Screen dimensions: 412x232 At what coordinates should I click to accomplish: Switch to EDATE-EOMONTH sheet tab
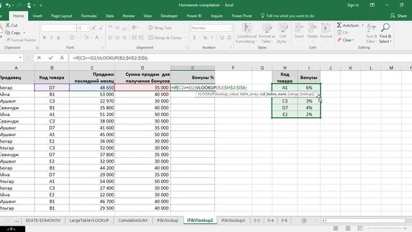[x=43, y=220]
